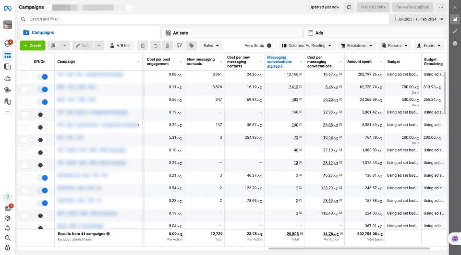The image size is (461, 255).
Task: Toggle on the campaign spending 764.78
Action: [43, 140]
